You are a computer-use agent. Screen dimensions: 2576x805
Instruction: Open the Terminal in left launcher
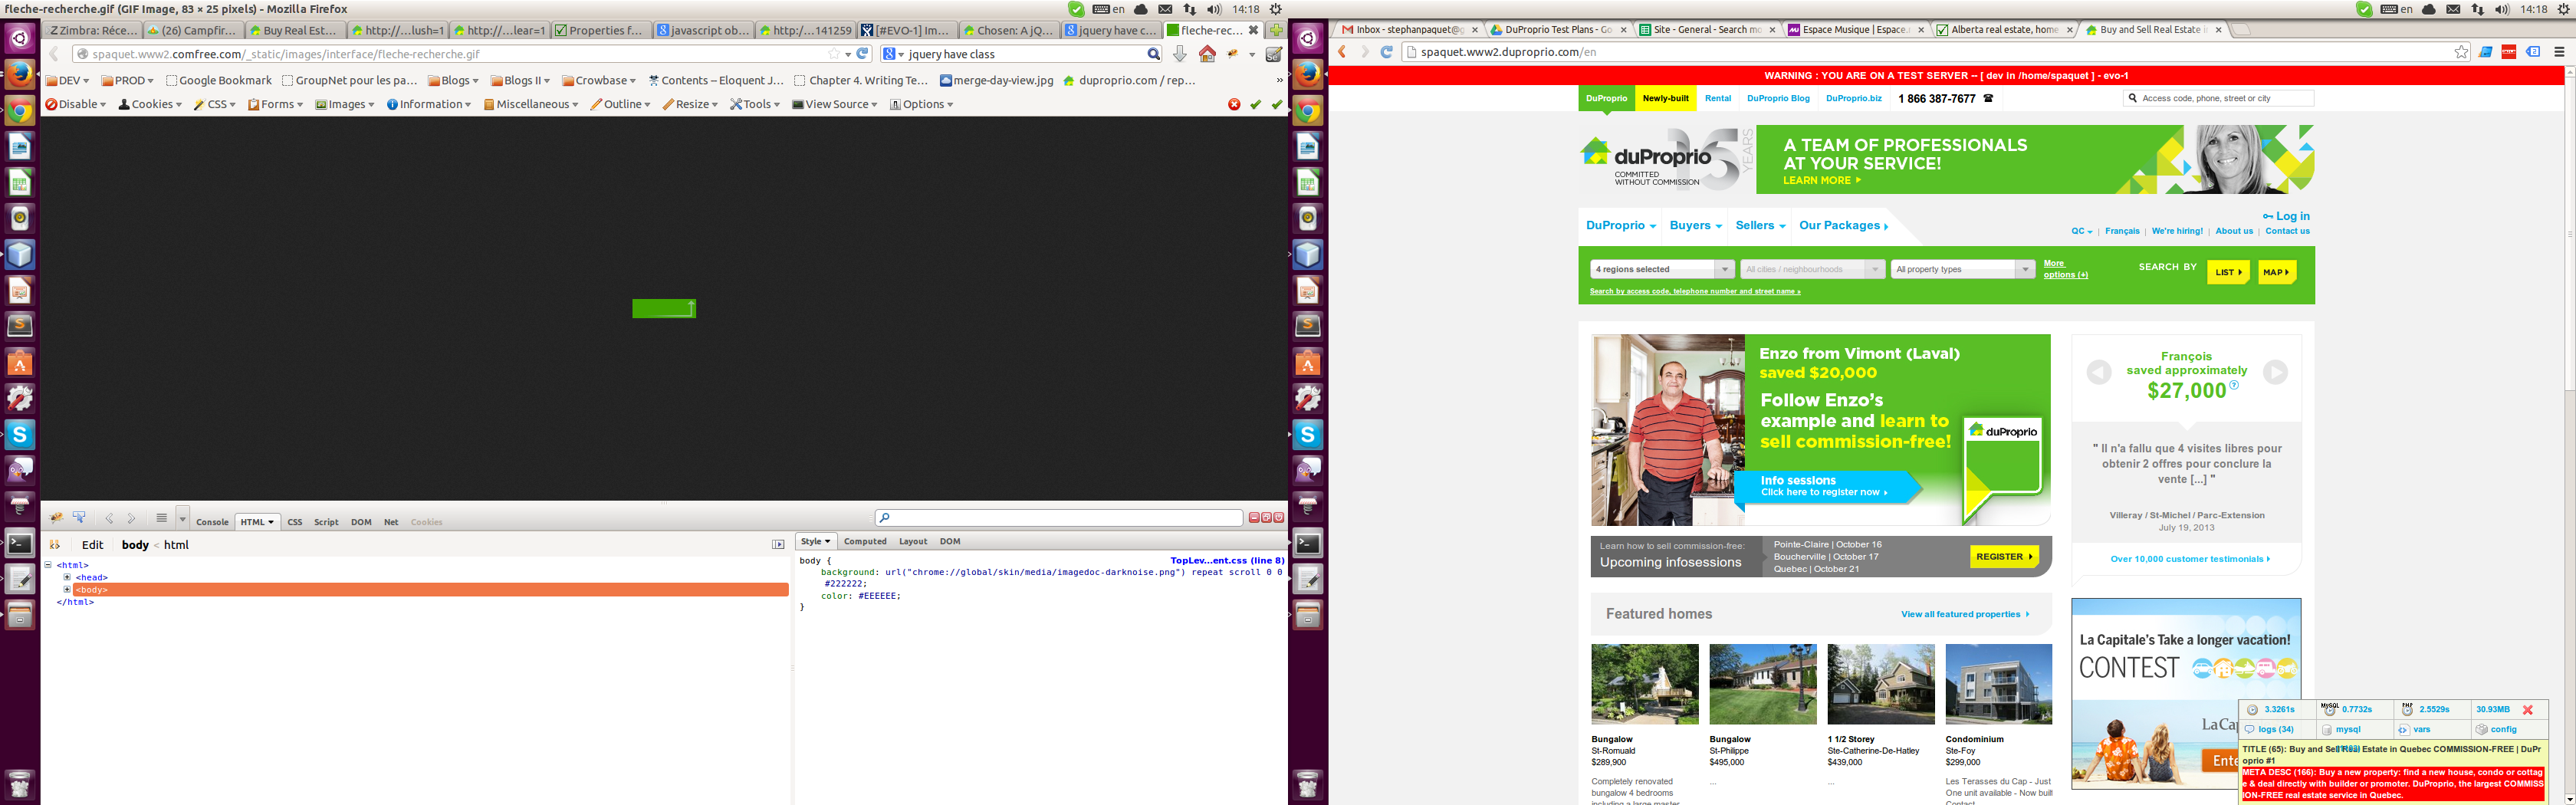pos(20,543)
